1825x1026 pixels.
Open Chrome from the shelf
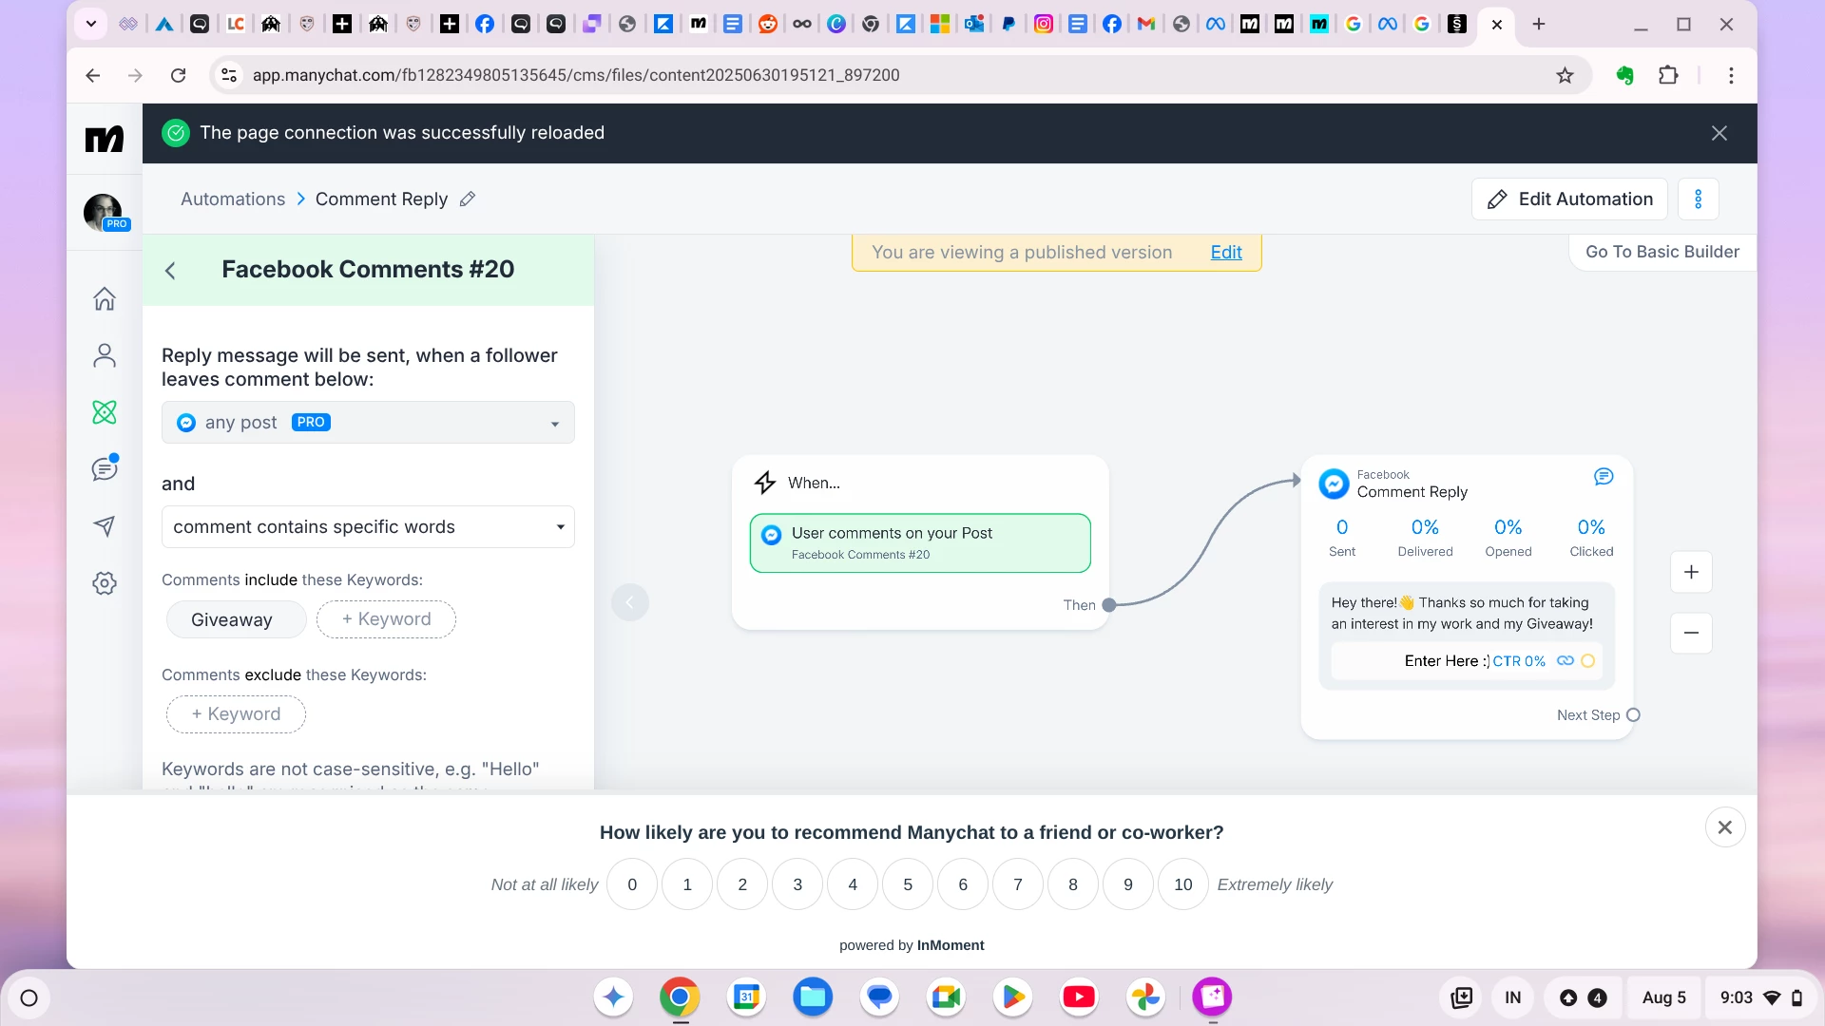click(680, 997)
